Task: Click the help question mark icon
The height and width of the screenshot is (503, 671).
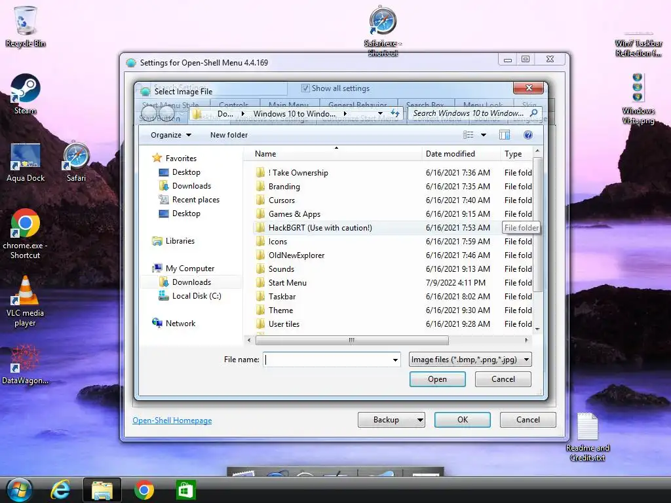Action: pyautogui.click(x=528, y=135)
